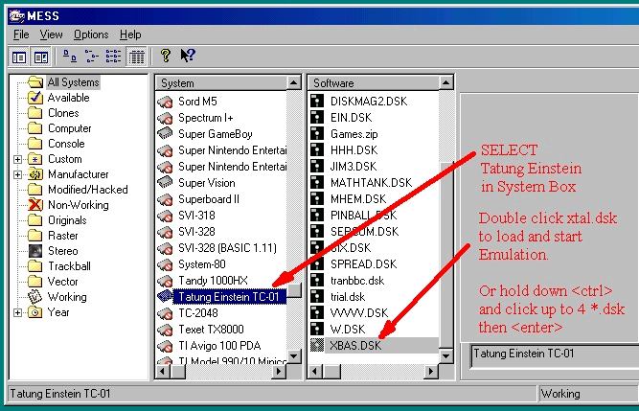Select the Raster folder
This screenshot has width=639, height=411.
point(63,236)
